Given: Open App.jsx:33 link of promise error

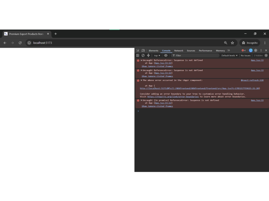Looking at the screenshot, I should click(257, 100).
